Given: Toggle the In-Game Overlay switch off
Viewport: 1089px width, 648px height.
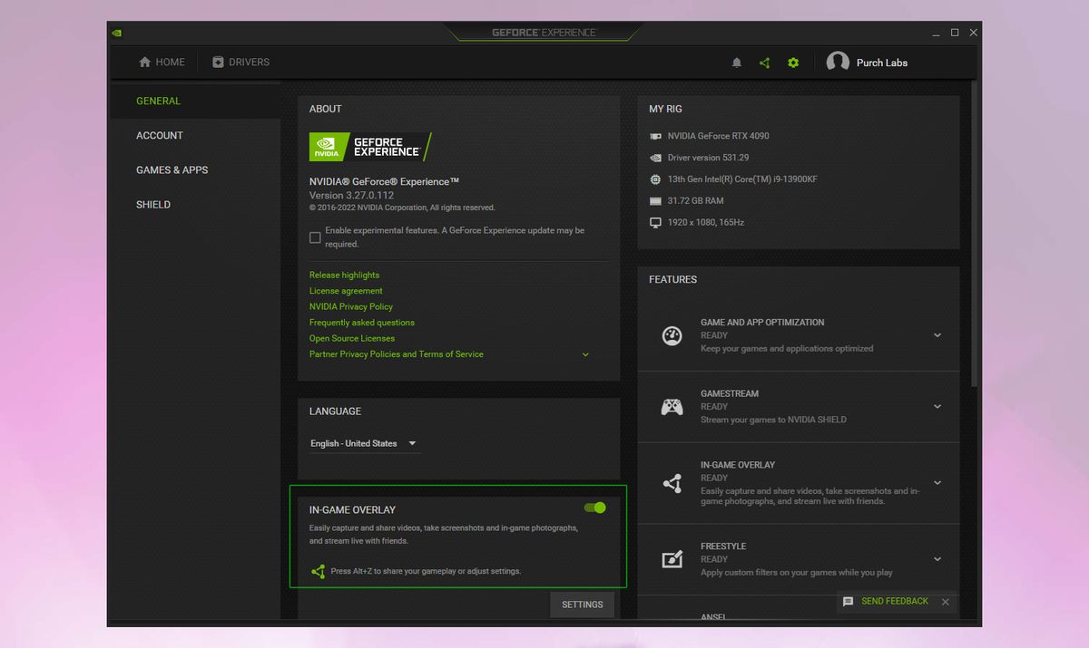Looking at the screenshot, I should pyautogui.click(x=595, y=508).
